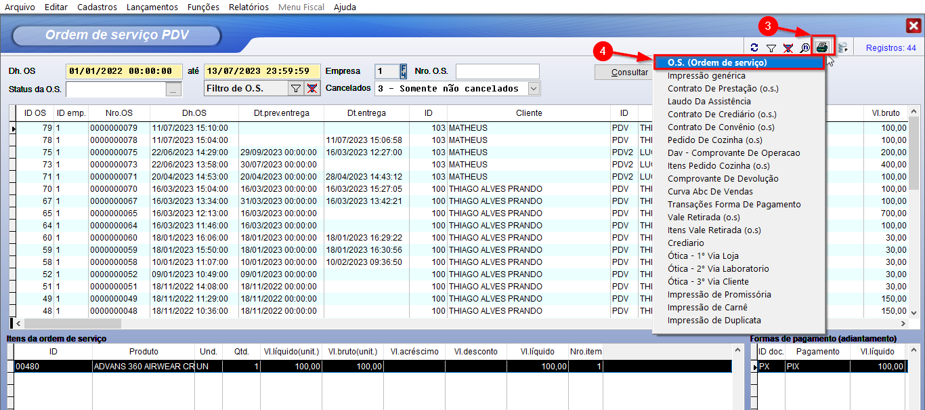Apply the Filtro de O.S. funnel icon
Image resolution: width=925 pixels, height=410 pixels.
[295, 88]
